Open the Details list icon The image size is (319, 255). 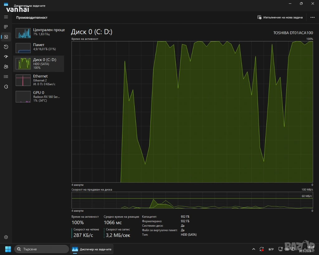pyautogui.click(x=6, y=77)
